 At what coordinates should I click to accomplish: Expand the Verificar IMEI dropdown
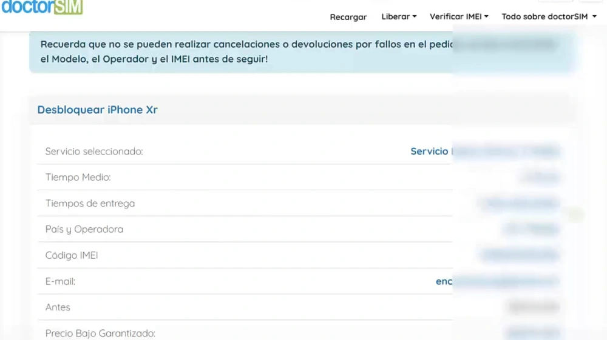459,17
